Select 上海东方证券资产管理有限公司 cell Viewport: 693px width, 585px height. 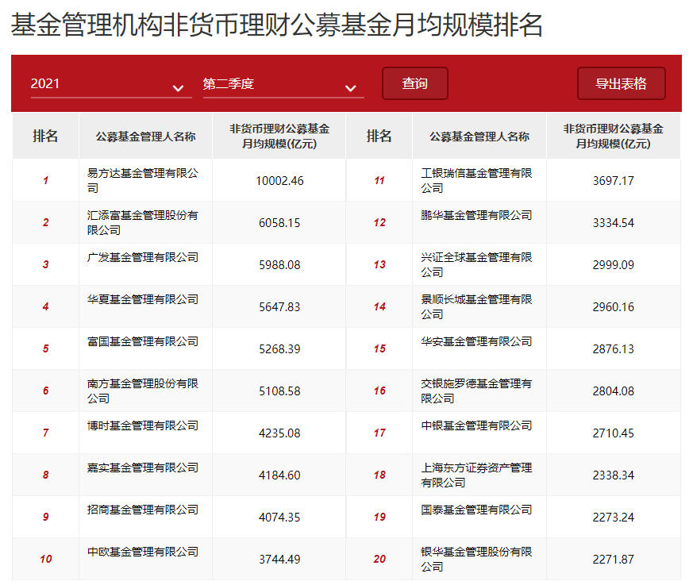(x=479, y=475)
